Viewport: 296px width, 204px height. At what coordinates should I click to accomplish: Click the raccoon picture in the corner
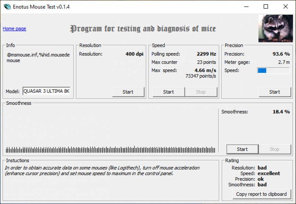[x=276, y=28]
